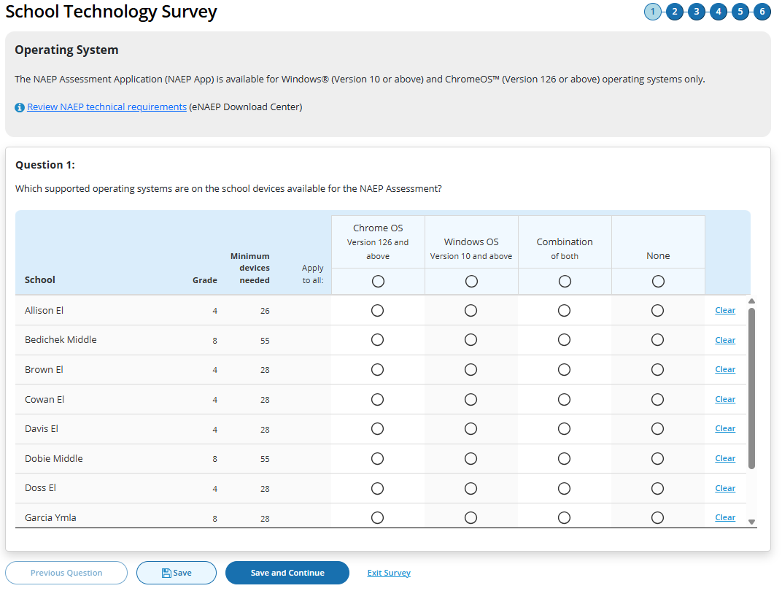The height and width of the screenshot is (591, 782).
Task: Select Chrome OS for Brown El
Action: (377, 370)
